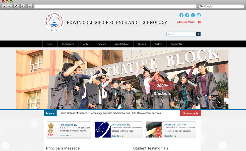Click the Edwin College circular logo
246x151 pixels.
(54, 22)
